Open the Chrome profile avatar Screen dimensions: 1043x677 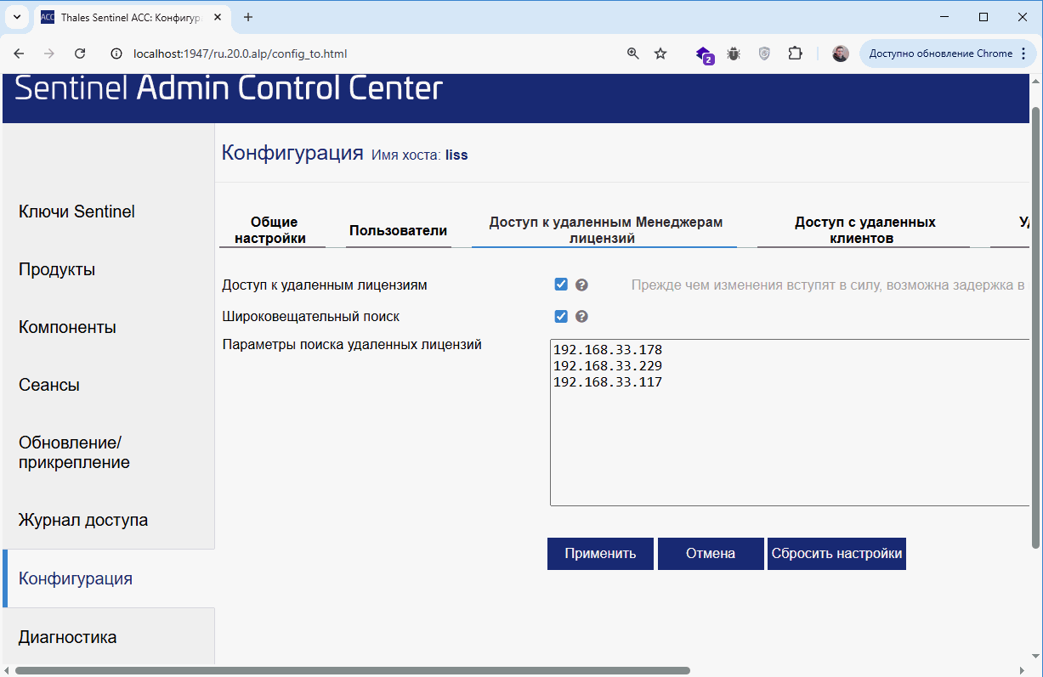click(x=840, y=54)
